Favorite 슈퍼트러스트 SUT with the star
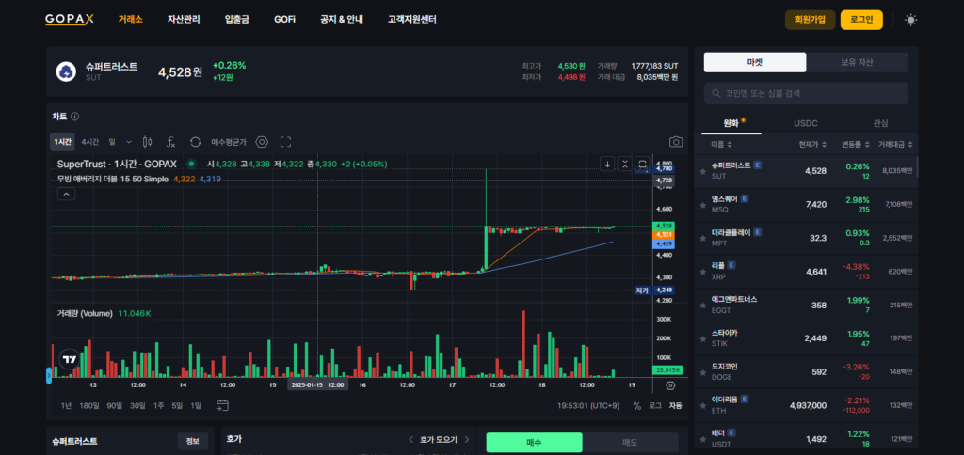This screenshot has width=964, height=455. (x=702, y=171)
